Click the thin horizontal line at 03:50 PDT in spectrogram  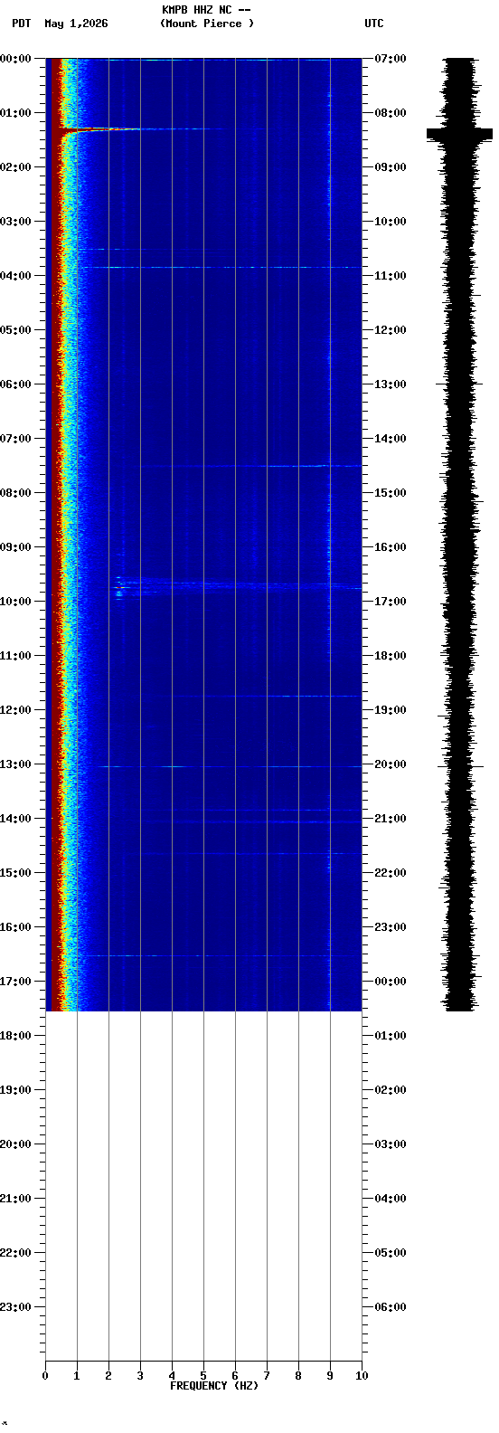[223, 267]
